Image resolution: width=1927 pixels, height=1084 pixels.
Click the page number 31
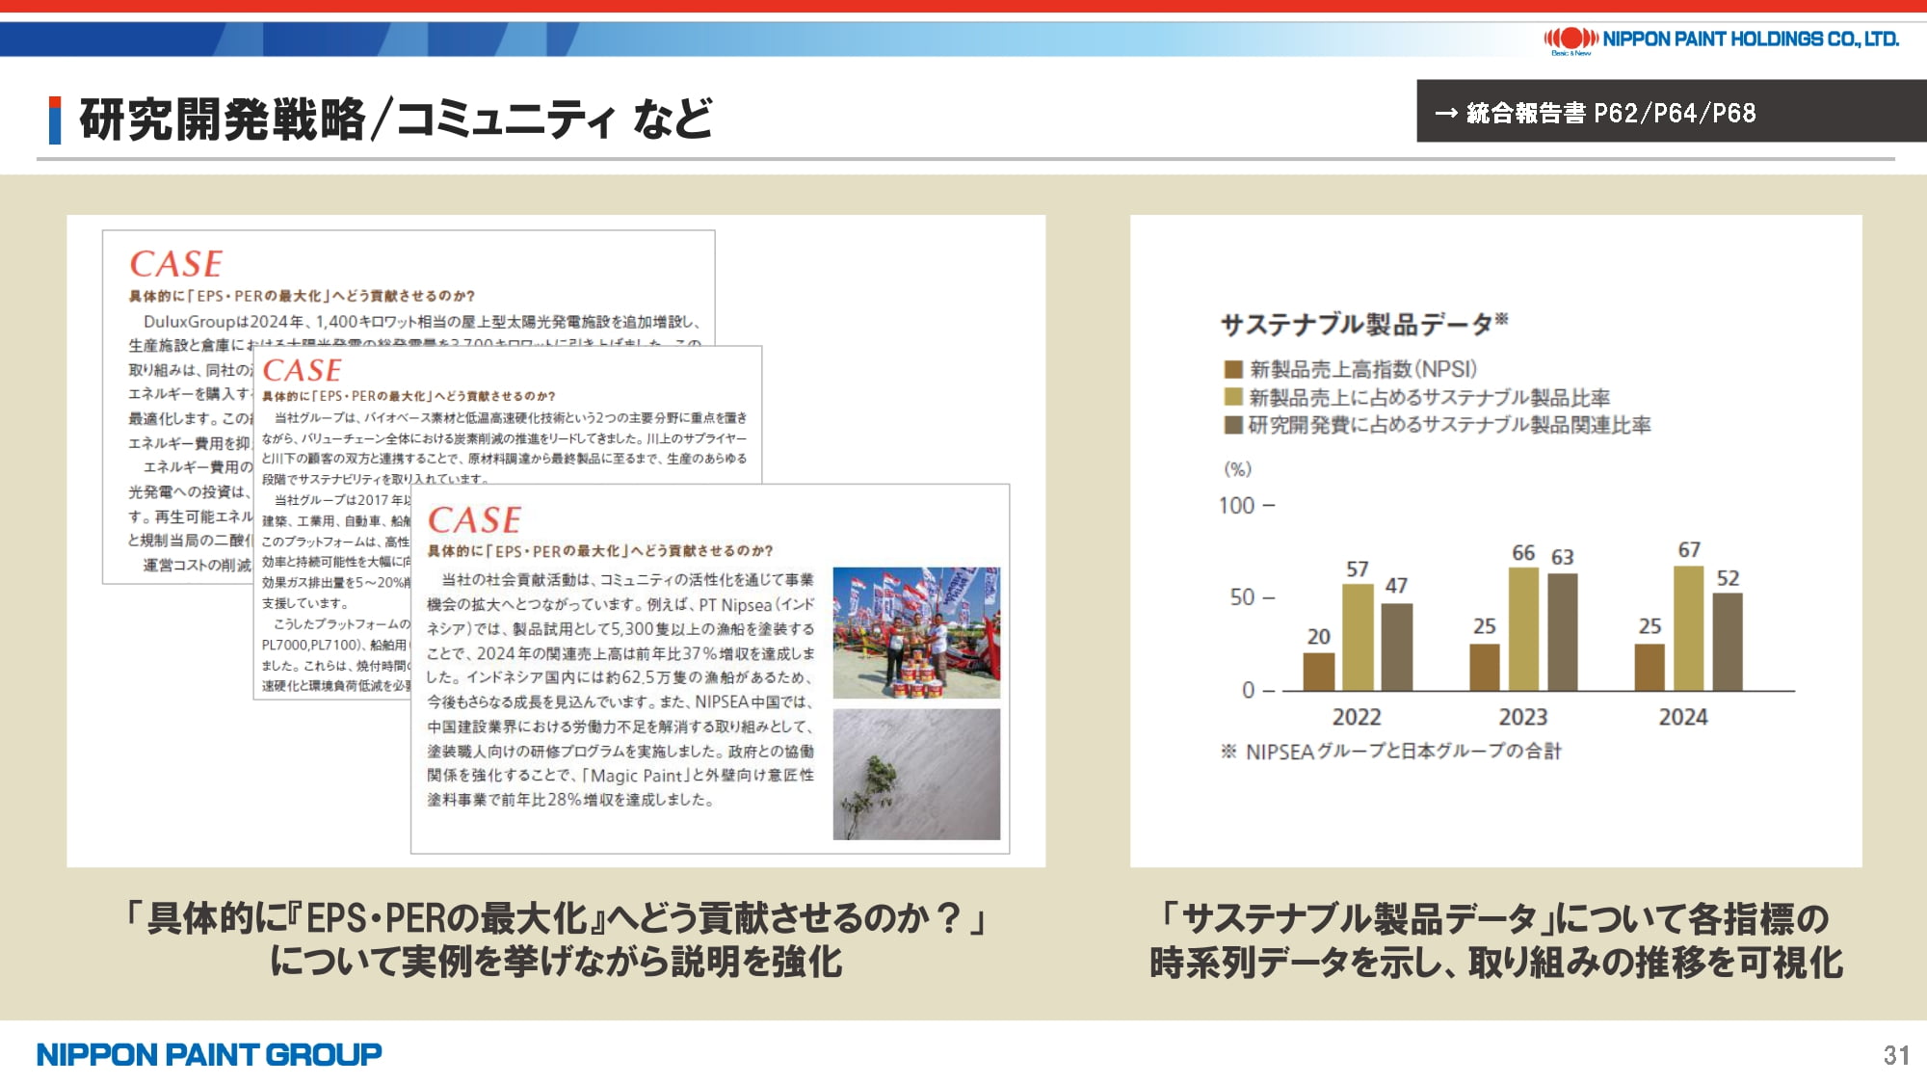click(x=1896, y=1055)
